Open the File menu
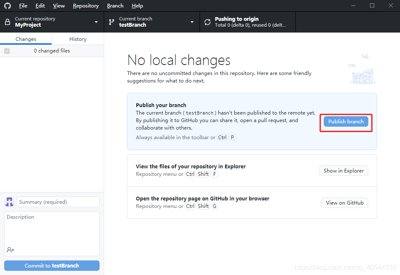Image resolution: width=400 pixels, height=275 pixels. point(23,5)
